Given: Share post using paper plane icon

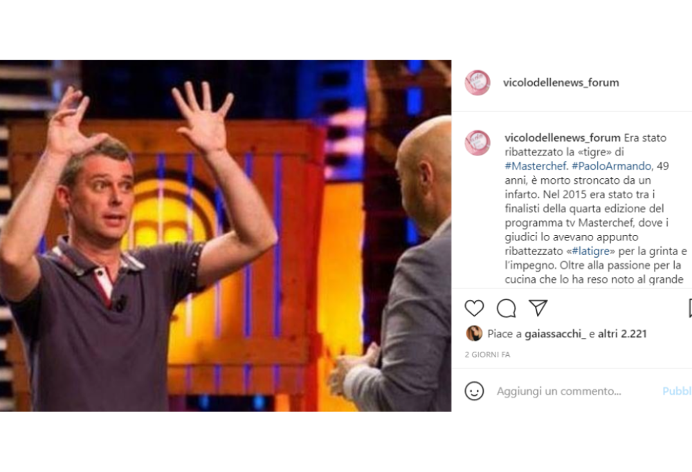Looking at the screenshot, I should (x=538, y=308).
